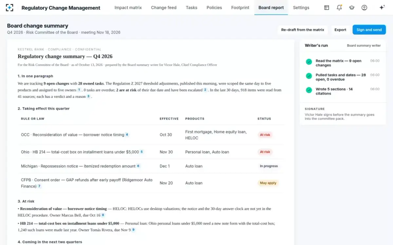Click the Export button
This screenshot has height=245, width=393.
pos(340,30)
